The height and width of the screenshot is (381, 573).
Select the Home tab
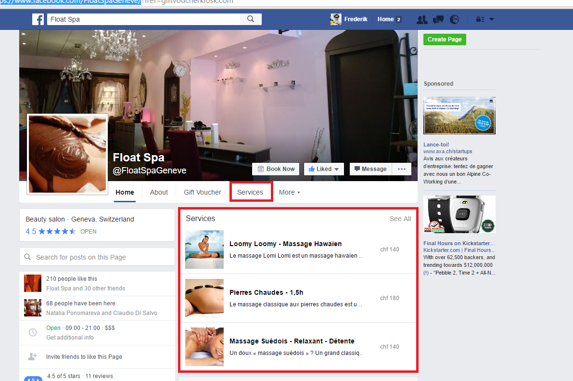(125, 192)
